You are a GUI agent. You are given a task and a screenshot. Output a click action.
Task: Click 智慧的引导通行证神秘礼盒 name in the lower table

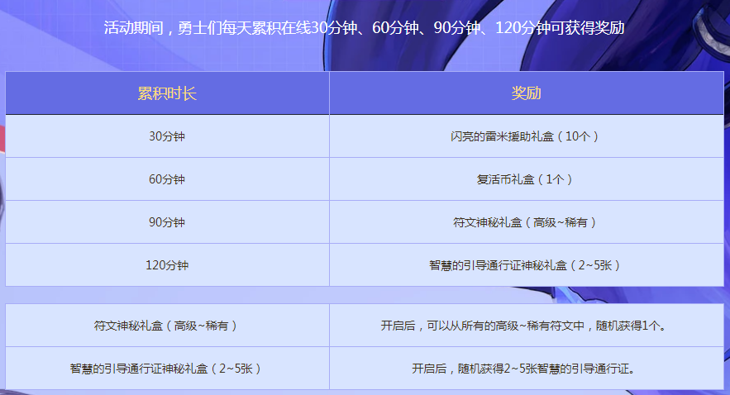click(x=167, y=369)
